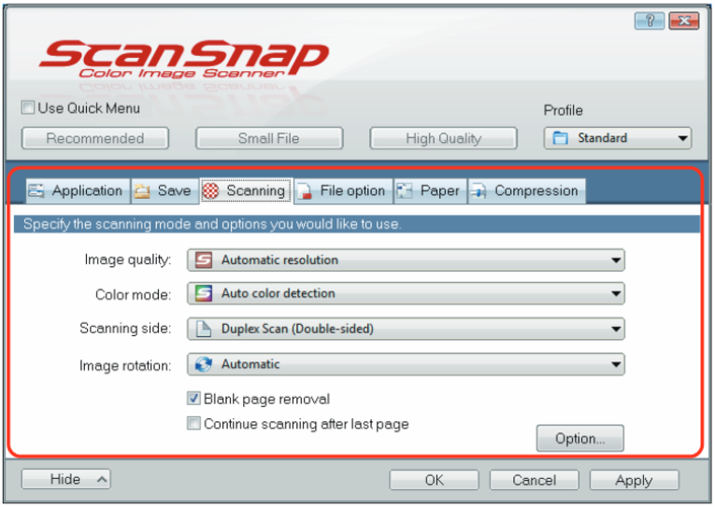The image size is (715, 507).
Task: Switch to the Paper tab
Action: 431,190
